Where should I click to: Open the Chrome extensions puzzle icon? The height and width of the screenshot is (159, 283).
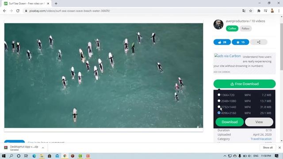coord(259,11)
